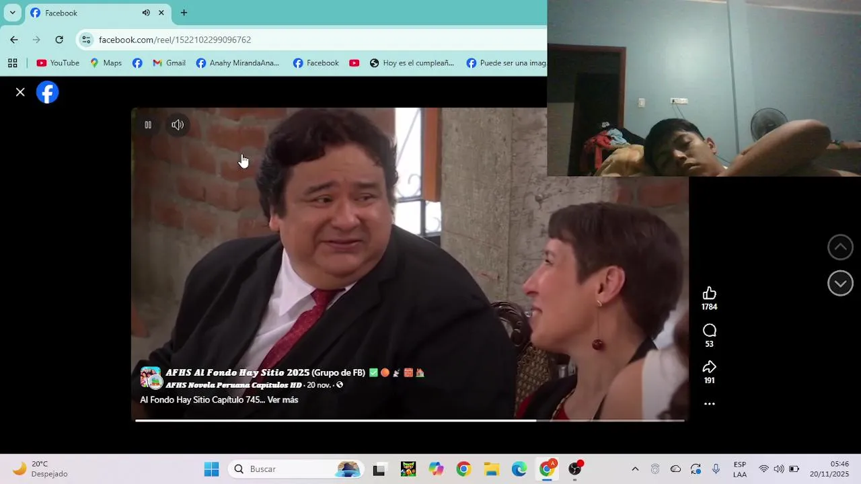Open AFHS Novela Peruana Capítulos HD page
This screenshot has height=484, width=861.
tap(233, 385)
